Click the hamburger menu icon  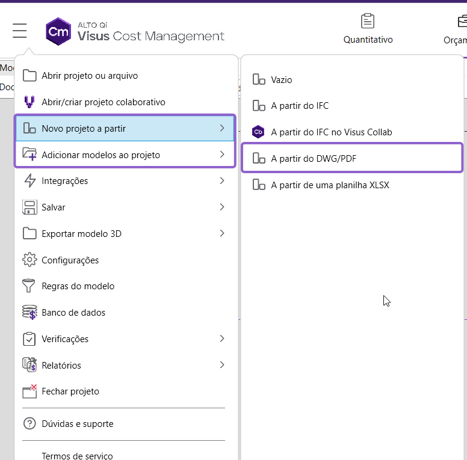[20, 31]
